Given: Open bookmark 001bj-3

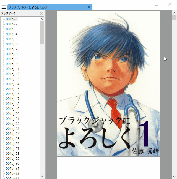Looking at the screenshot, I should coord(12,29).
